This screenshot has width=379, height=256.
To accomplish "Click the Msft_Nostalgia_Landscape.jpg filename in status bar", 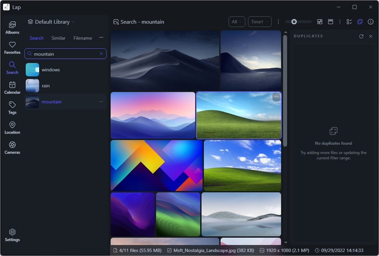I will pyautogui.click(x=211, y=250).
